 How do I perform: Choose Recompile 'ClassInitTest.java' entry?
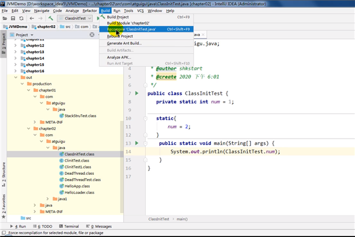pos(146,29)
